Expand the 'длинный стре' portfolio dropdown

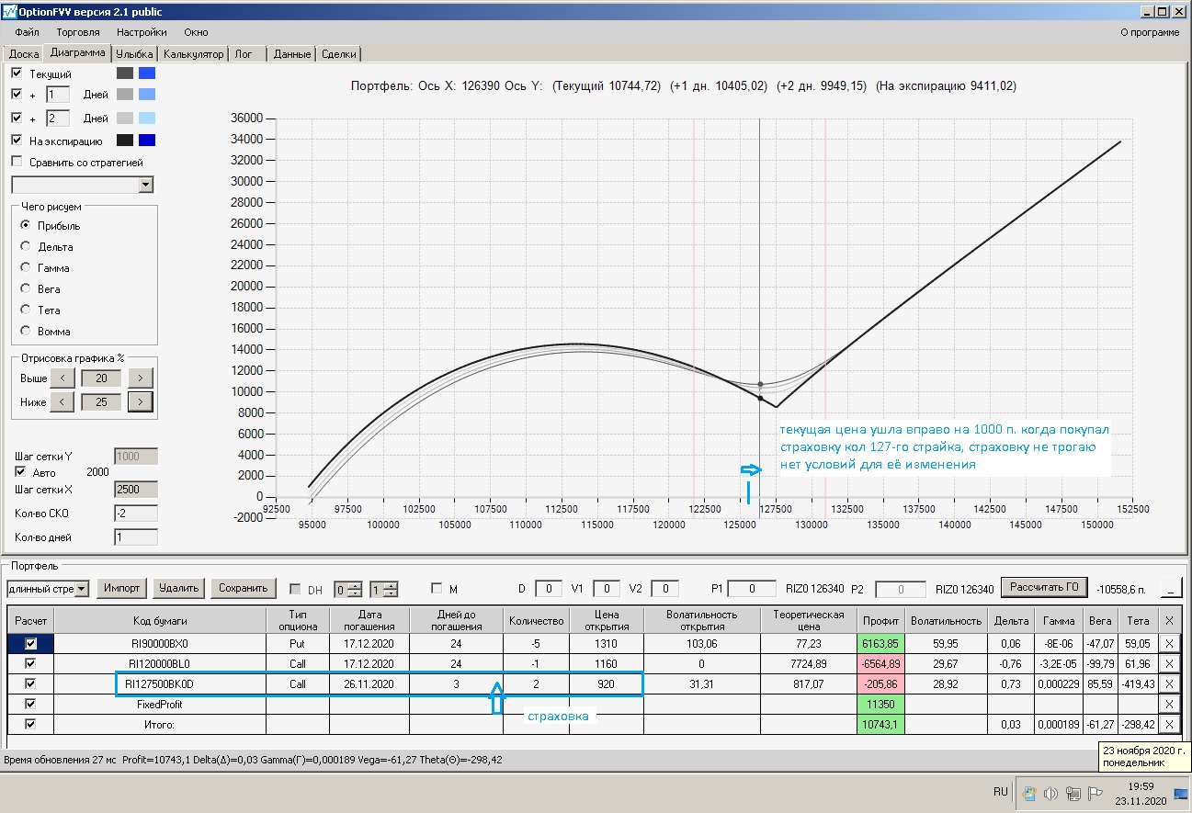click(82, 588)
